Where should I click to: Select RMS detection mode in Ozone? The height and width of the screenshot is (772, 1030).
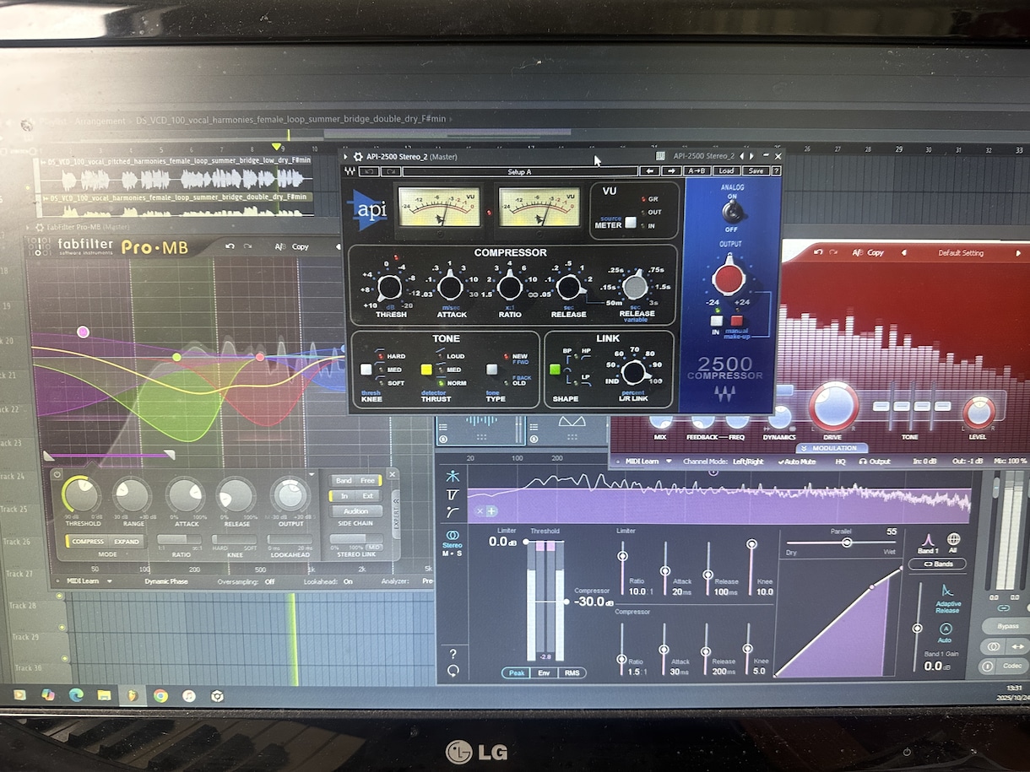click(572, 673)
